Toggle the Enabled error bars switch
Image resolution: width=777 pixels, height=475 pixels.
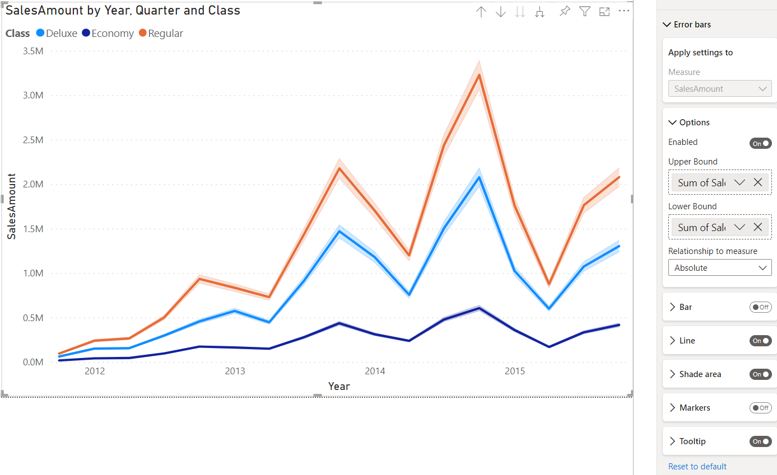click(760, 143)
